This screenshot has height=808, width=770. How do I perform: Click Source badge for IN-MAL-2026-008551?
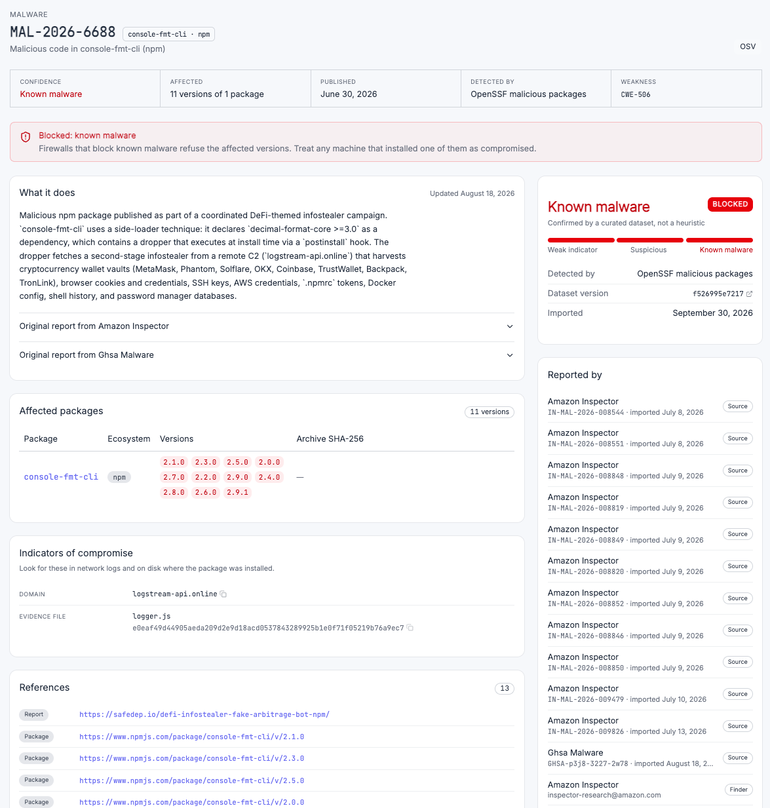click(738, 438)
